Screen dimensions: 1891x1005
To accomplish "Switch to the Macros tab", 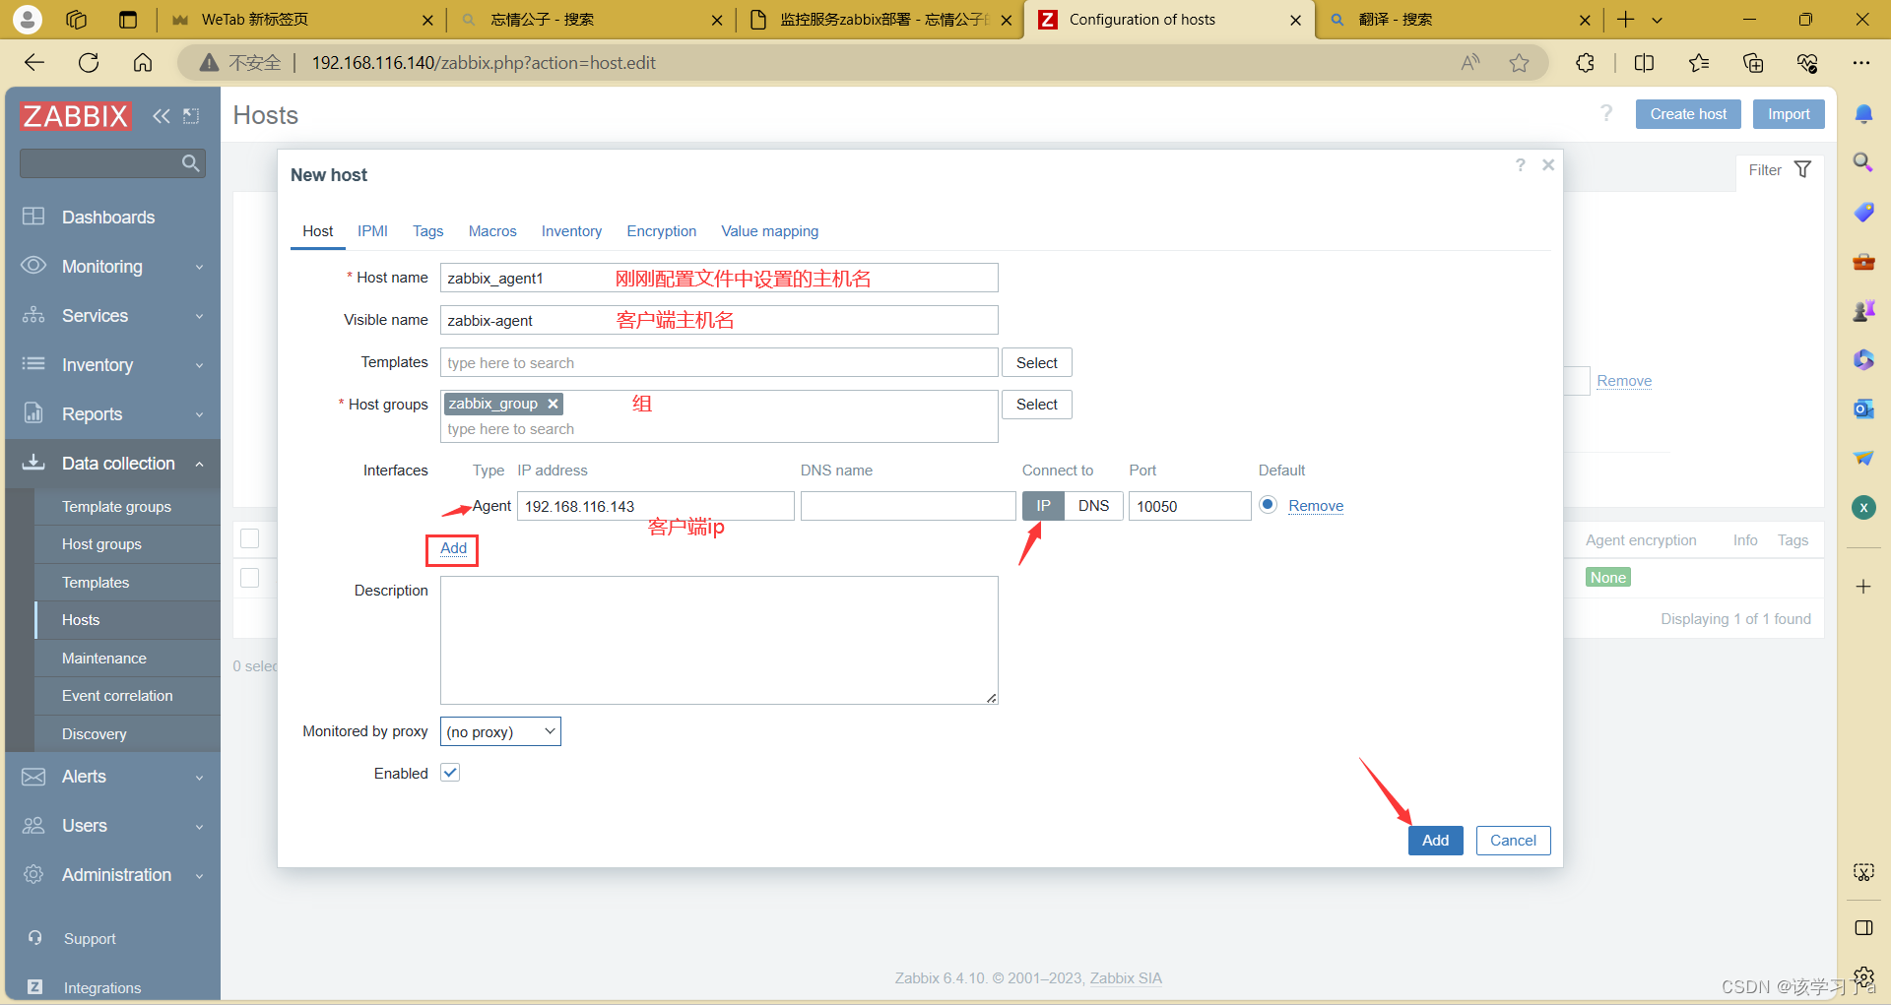I will (x=492, y=231).
